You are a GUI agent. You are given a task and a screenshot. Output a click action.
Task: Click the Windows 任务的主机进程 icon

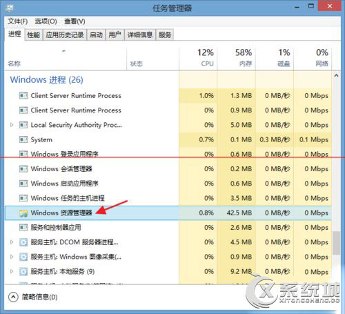[23, 198]
